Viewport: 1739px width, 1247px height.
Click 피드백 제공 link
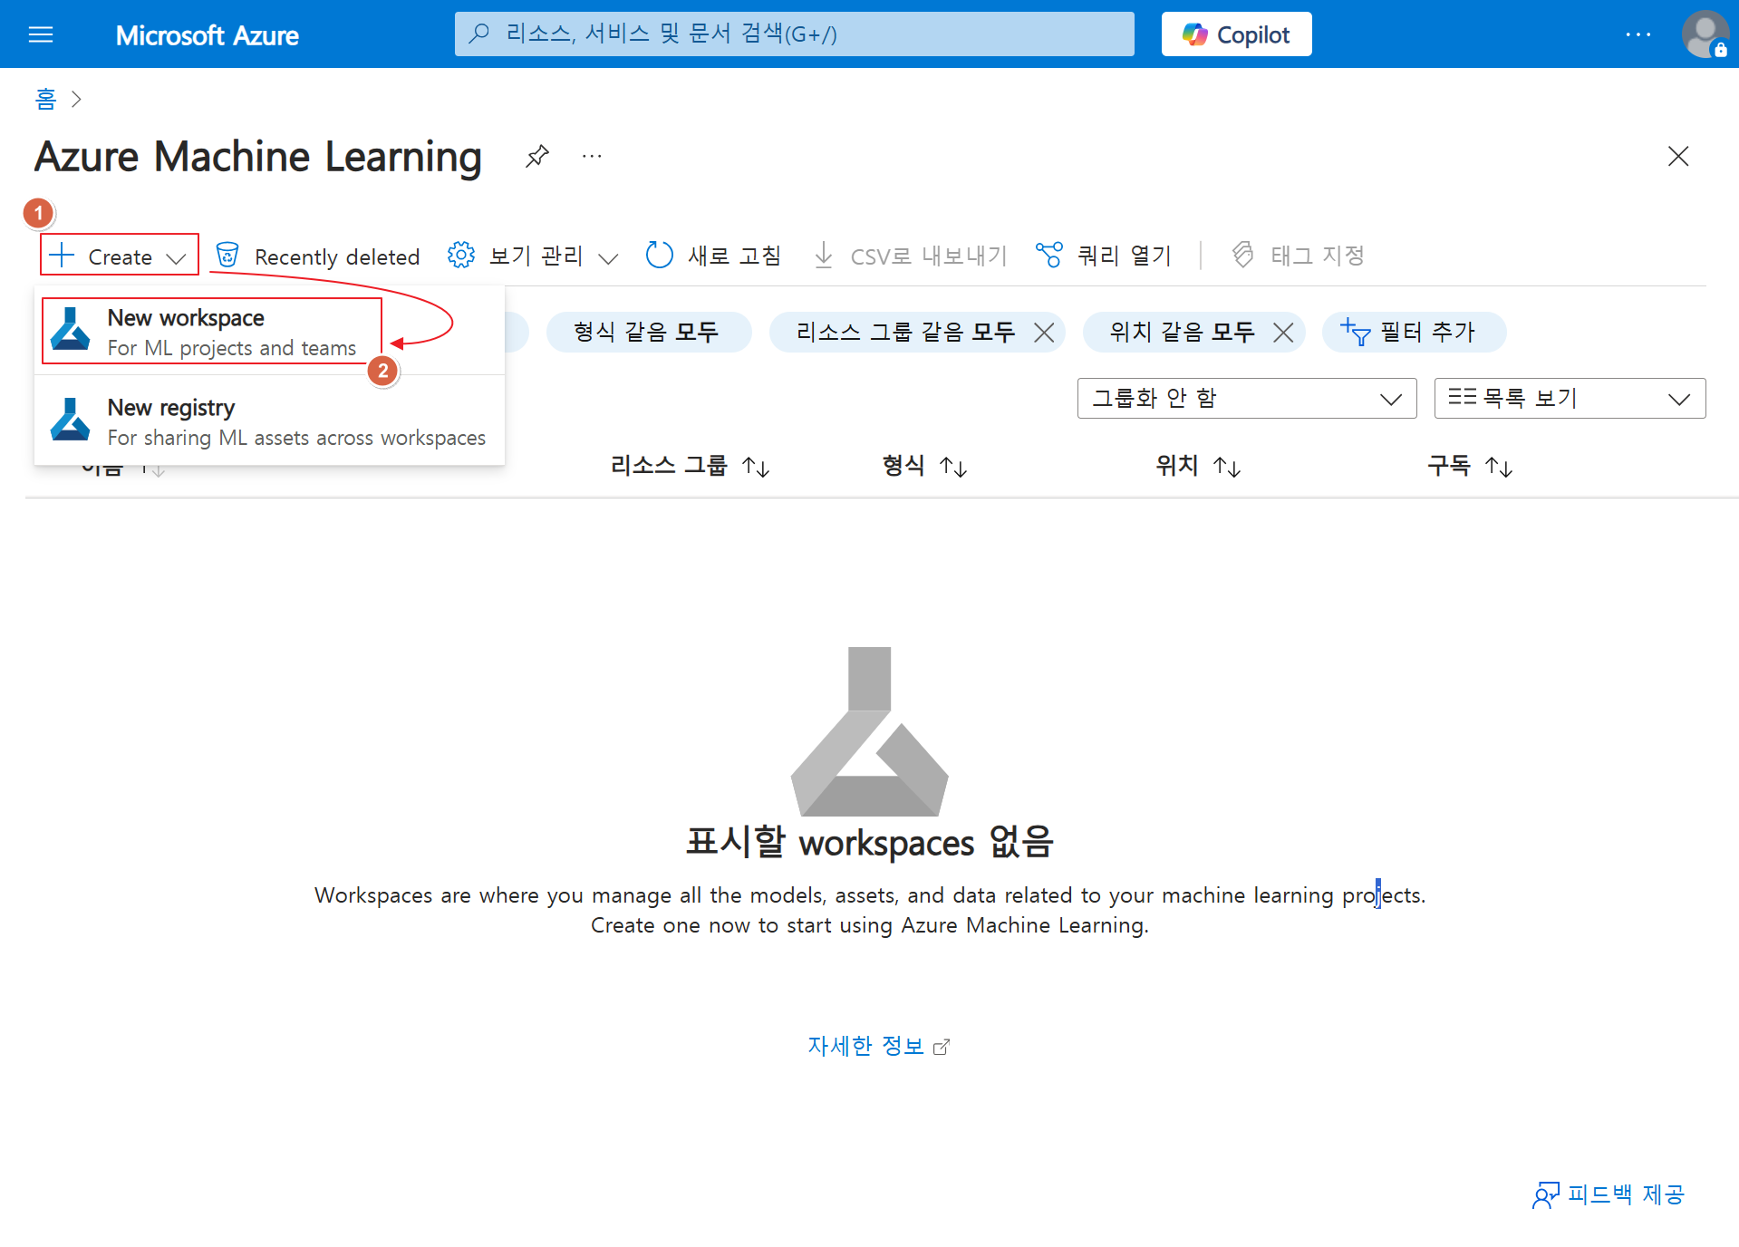(x=1608, y=1194)
